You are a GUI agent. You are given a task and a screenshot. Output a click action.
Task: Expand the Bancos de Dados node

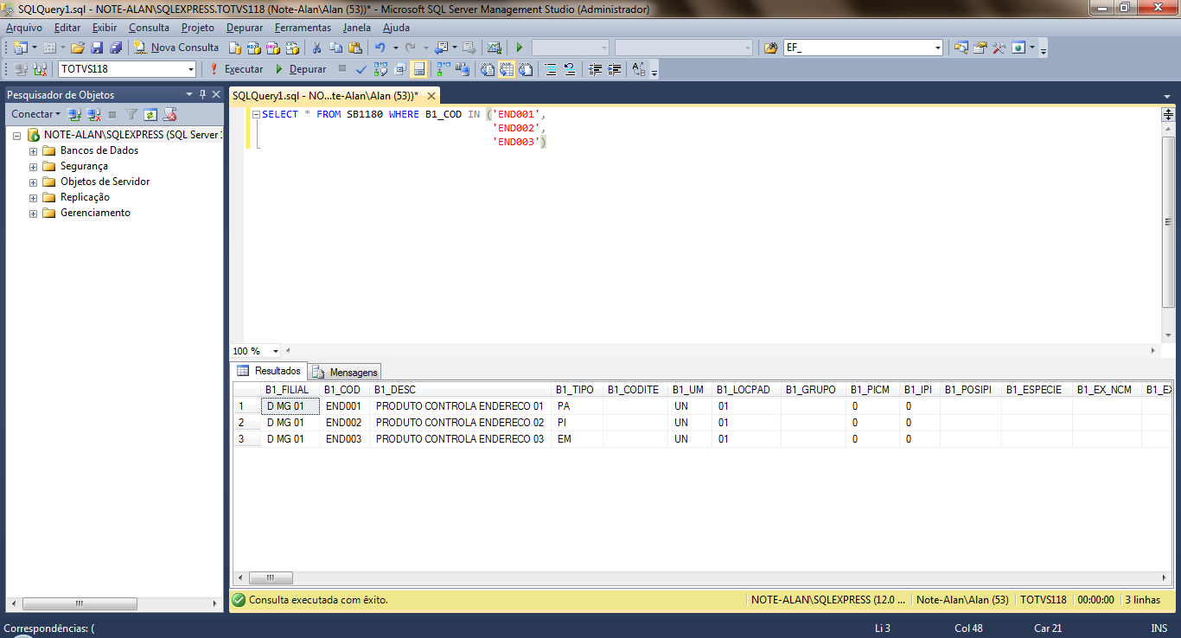coord(34,150)
